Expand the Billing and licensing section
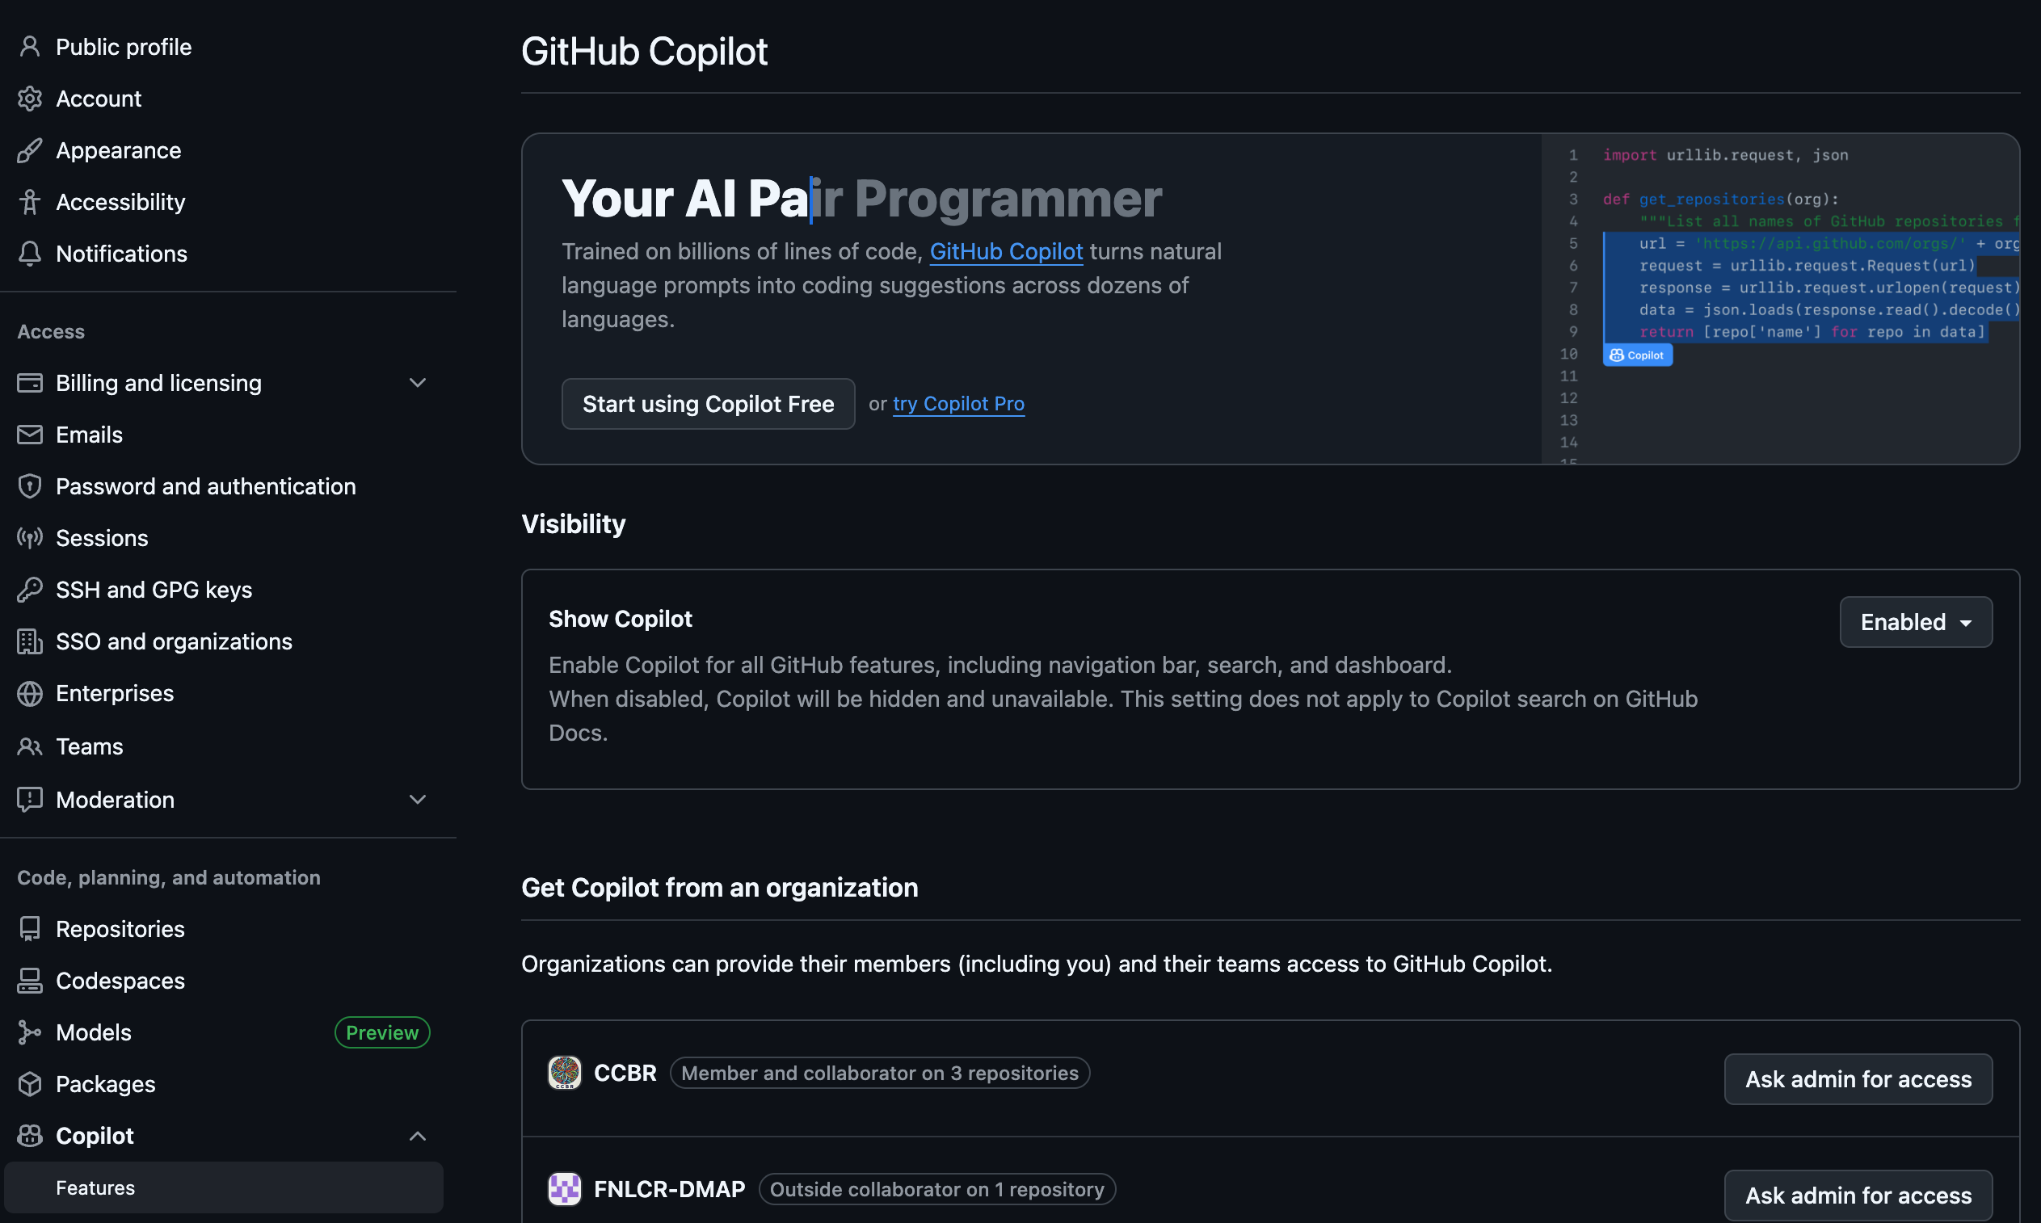Viewport: 2041px width, 1223px height. point(418,383)
